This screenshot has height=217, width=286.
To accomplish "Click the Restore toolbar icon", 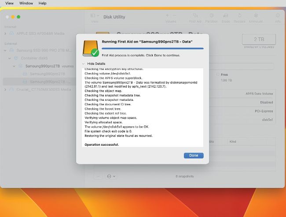I will click(x=239, y=17).
